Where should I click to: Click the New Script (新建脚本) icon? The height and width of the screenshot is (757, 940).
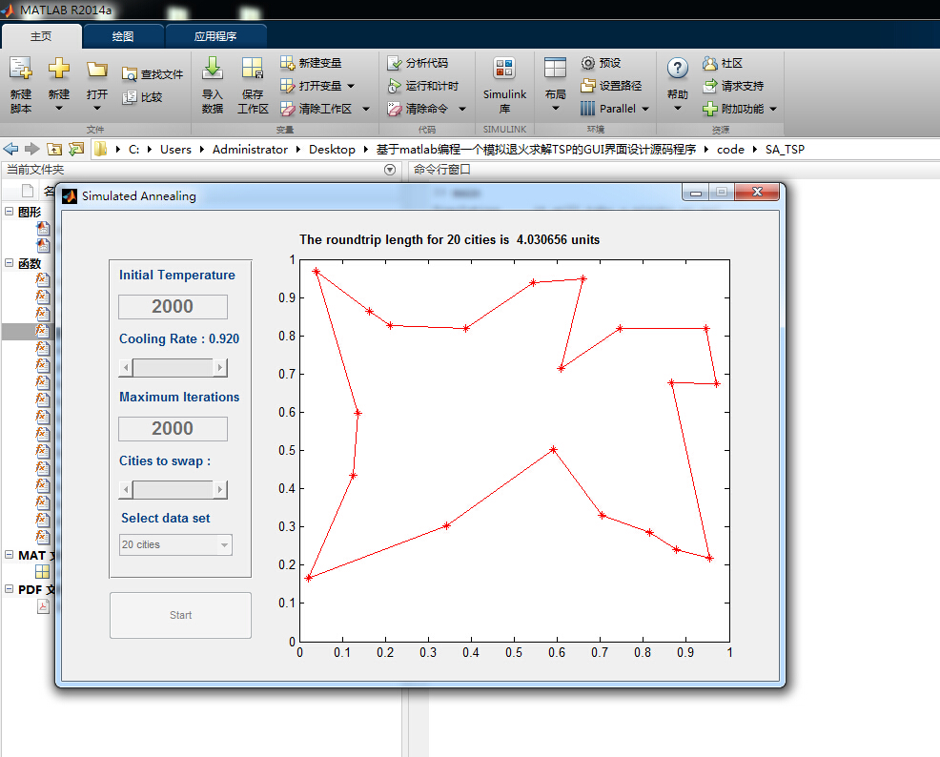[x=20, y=69]
